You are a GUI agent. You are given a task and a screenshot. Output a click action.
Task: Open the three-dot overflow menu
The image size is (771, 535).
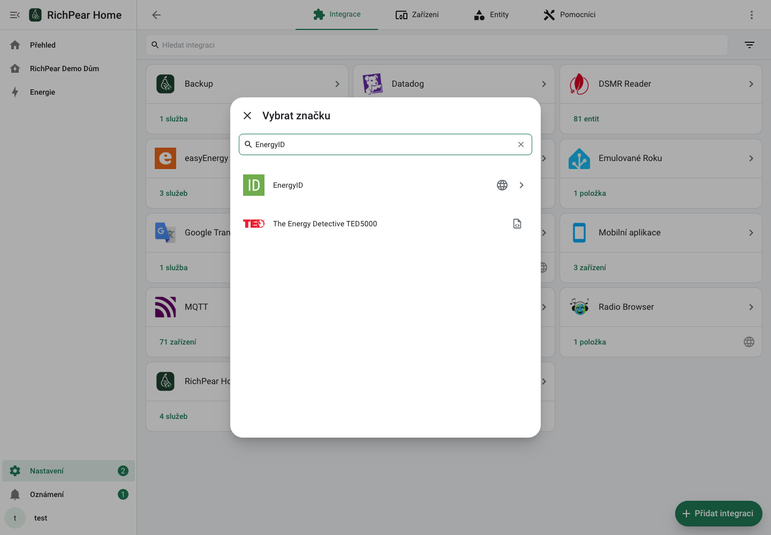(752, 15)
